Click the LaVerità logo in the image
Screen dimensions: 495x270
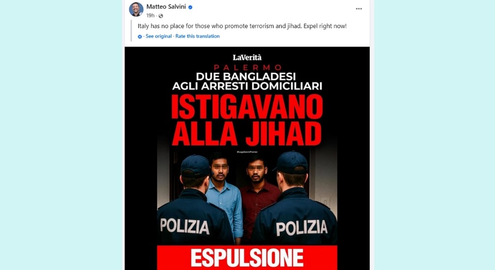click(247, 57)
